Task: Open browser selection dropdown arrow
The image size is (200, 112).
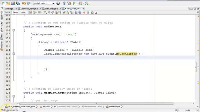Action: coord(61,3)
